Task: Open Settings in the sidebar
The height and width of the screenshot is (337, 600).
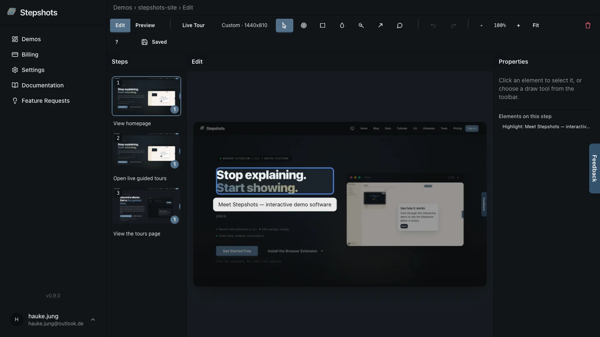Action: pos(33,70)
